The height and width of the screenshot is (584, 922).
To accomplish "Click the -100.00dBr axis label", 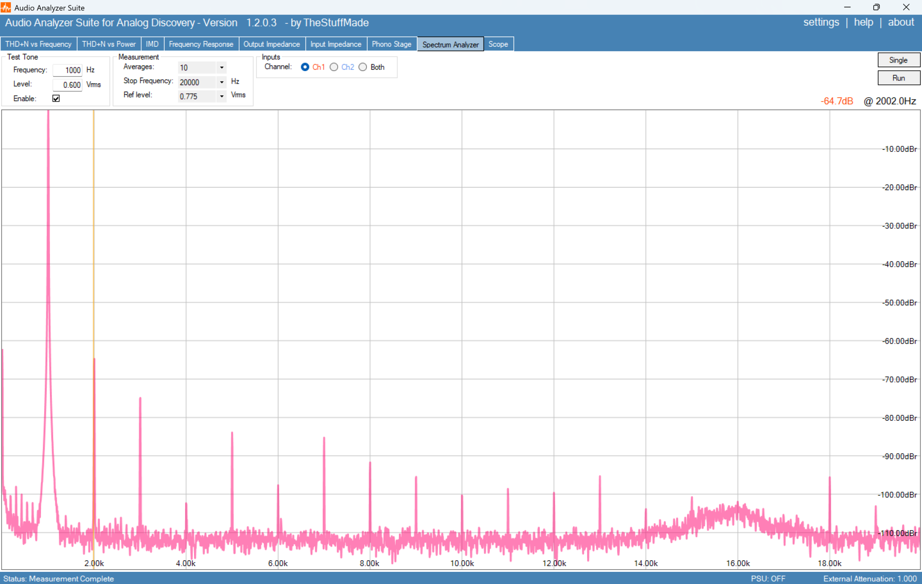I will pyautogui.click(x=897, y=495).
